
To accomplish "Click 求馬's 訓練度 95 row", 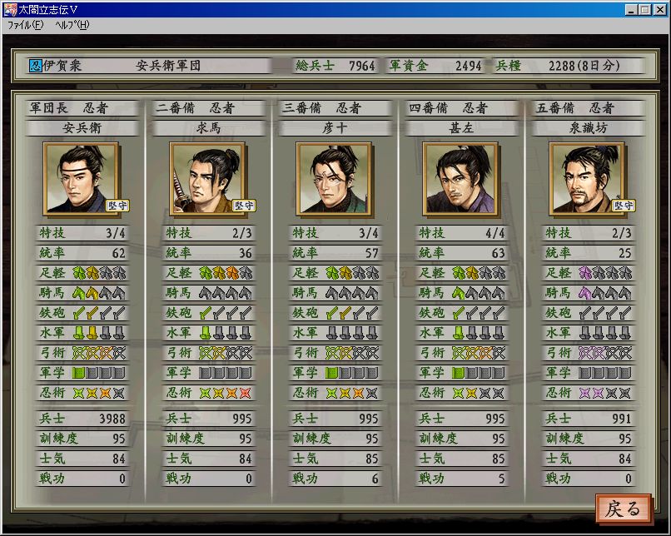I will click(x=208, y=439).
